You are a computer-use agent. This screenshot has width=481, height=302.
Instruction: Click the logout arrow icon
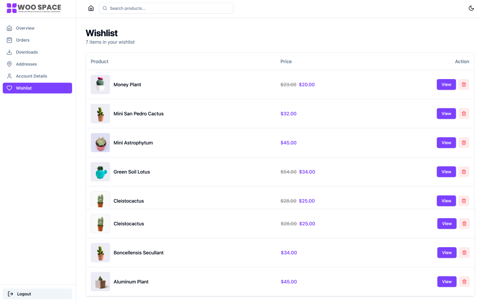pos(11,294)
